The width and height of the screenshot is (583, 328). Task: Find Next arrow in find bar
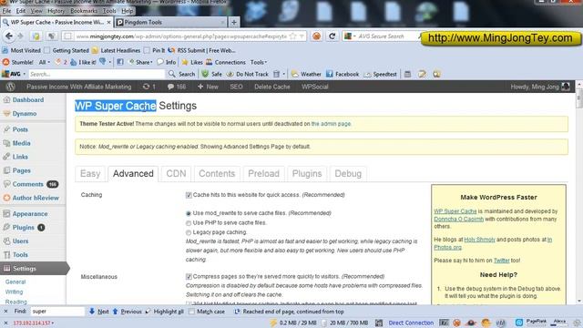tap(99, 312)
